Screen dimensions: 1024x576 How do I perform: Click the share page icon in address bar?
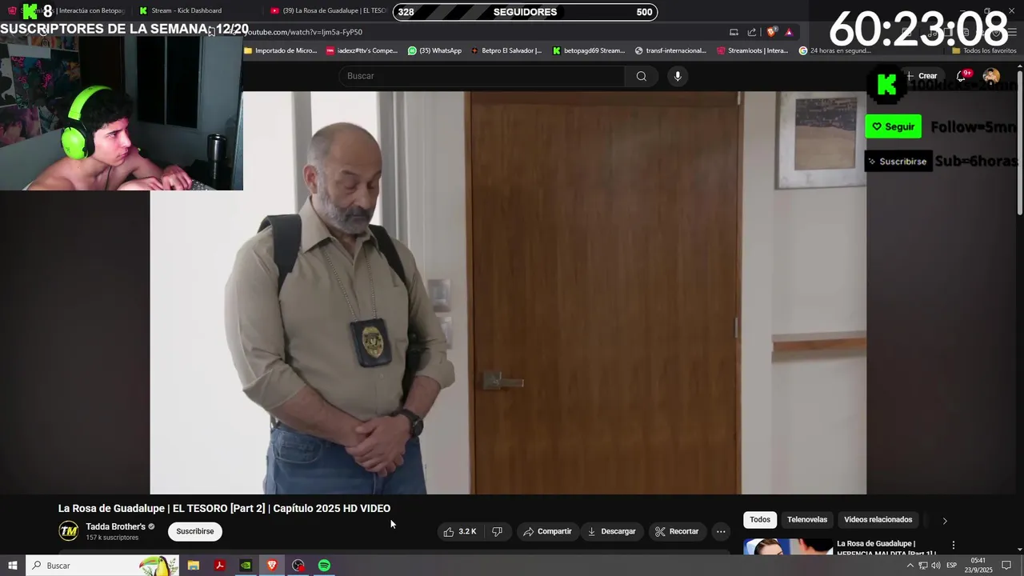coord(752,32)
